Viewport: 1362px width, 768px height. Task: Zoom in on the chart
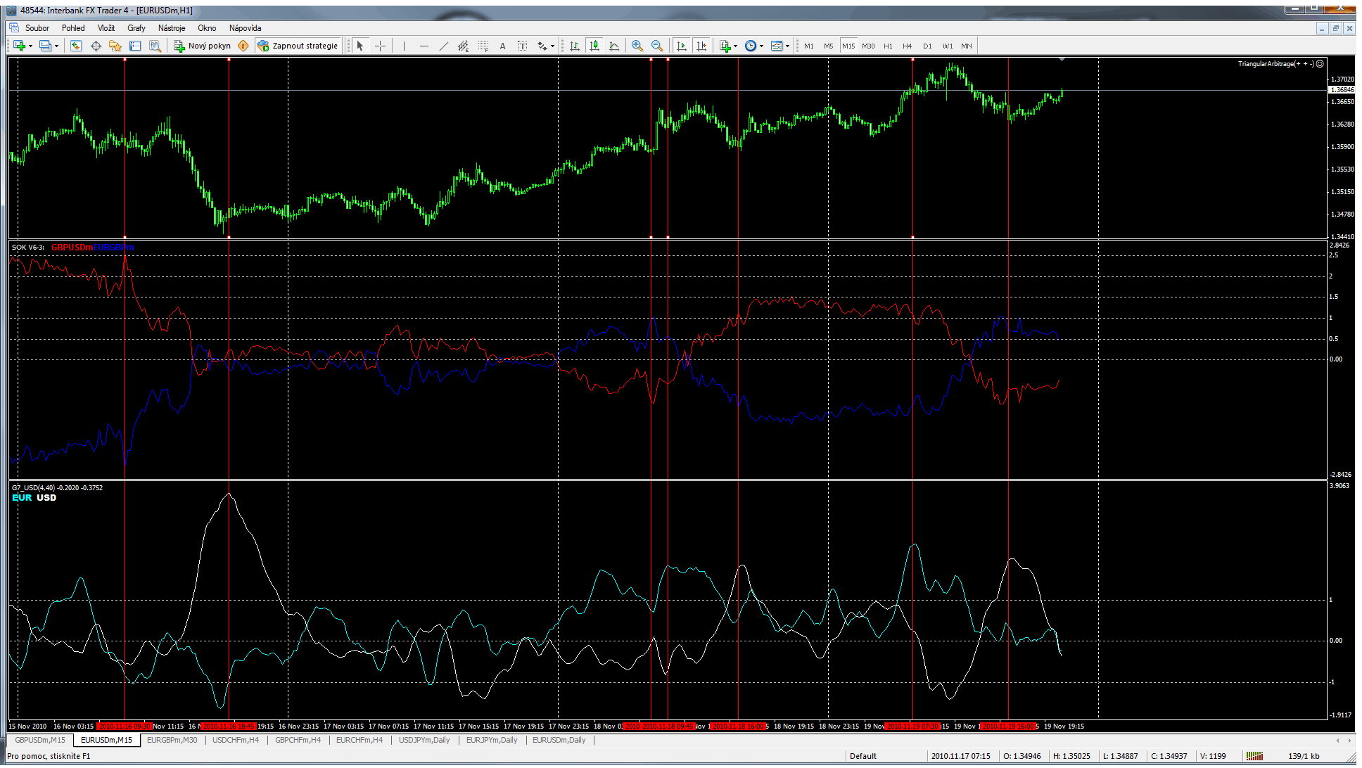637,46
